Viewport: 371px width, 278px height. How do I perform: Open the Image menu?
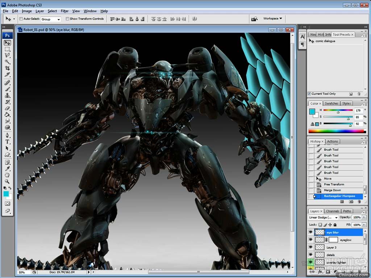click(27, 11)
